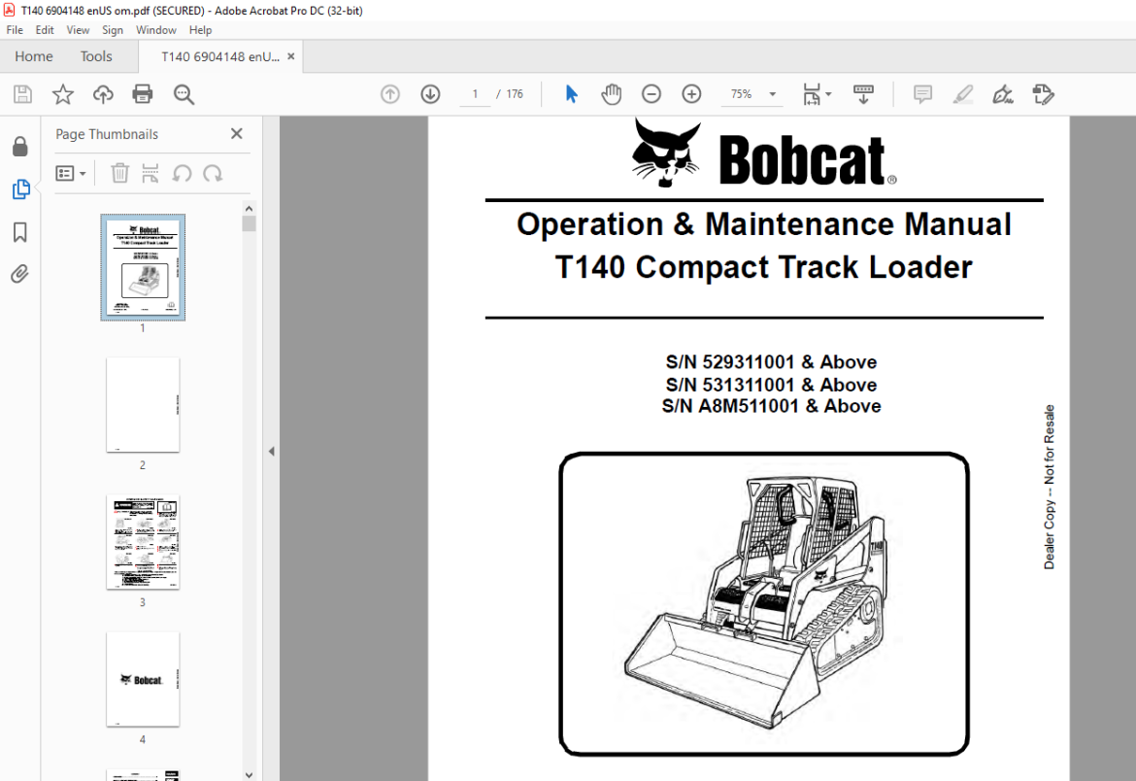This screenshot has height=781, width=1136.
Task: Click the S/N 531311001 & Above line
Action: (771, 385)
